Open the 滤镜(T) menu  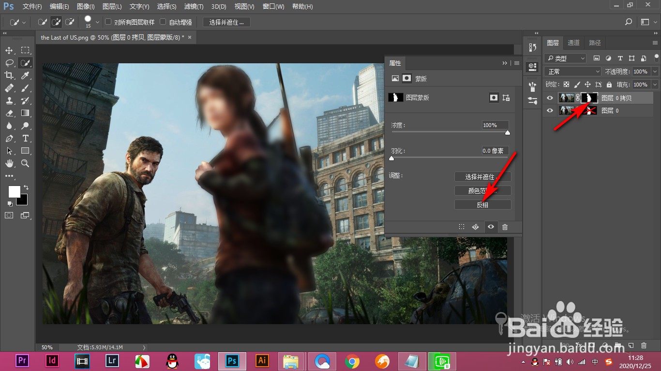(x=194, y=6)
